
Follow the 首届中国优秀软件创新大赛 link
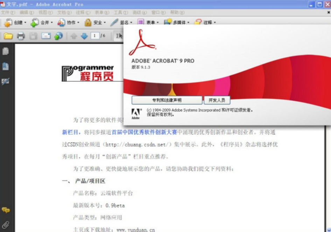click(144, 132)
